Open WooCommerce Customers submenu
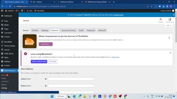 5,81
